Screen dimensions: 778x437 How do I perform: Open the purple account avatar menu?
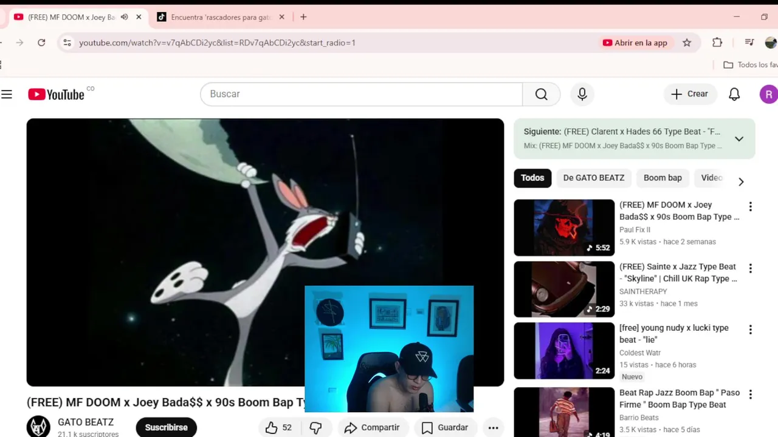tap(768, 94)
